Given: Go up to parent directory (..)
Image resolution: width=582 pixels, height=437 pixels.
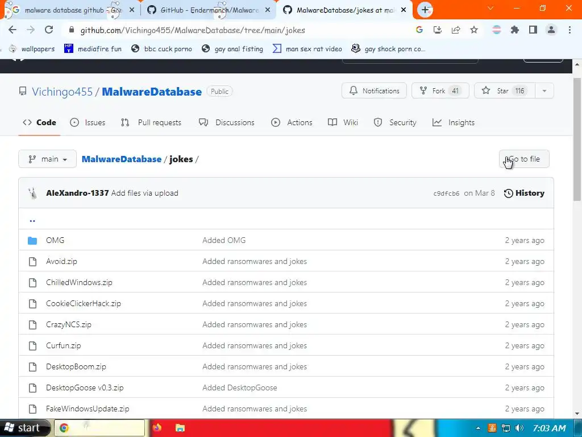Looking at the screenshot, I should [32, 221].
